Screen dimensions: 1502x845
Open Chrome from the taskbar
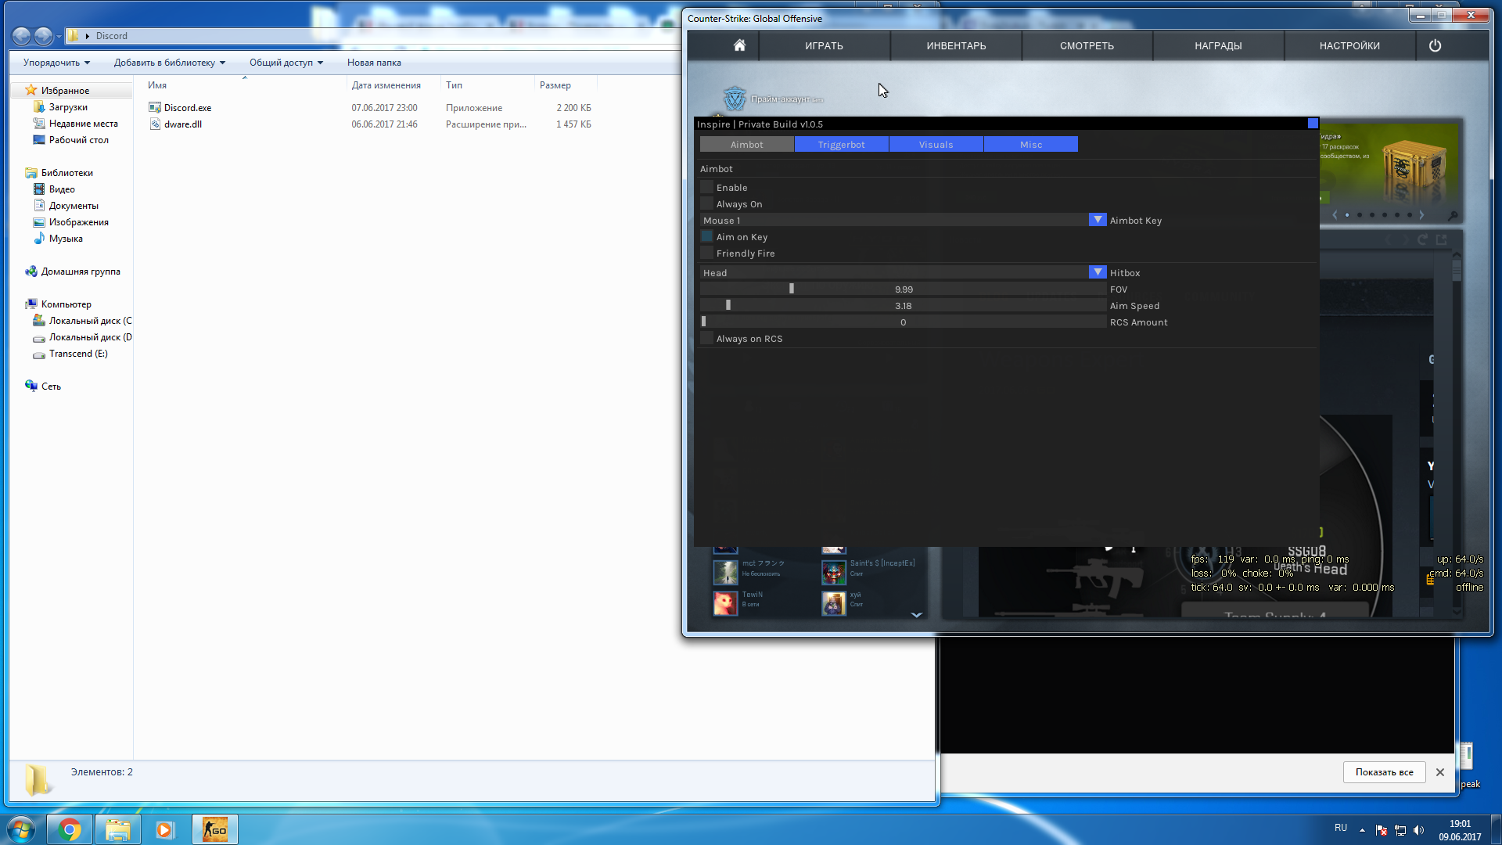[x=70, y=829]
